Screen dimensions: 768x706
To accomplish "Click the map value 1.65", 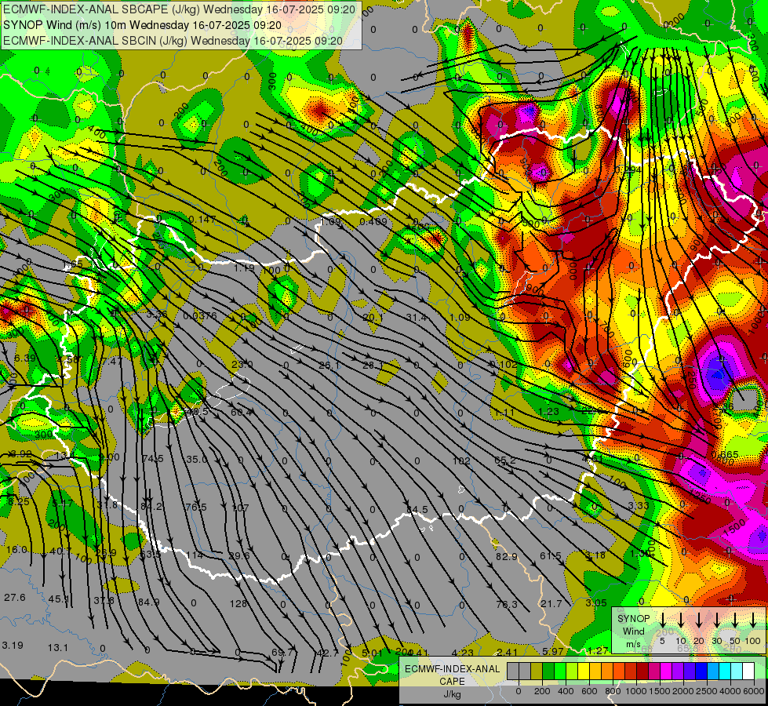I will click(x=73, y=264).
